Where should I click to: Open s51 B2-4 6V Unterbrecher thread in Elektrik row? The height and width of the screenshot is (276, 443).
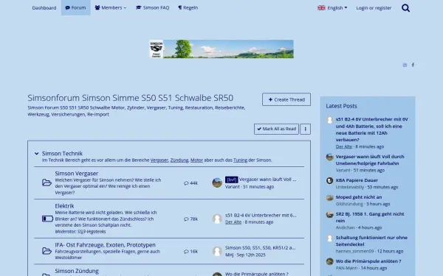[x=261, y=215]
